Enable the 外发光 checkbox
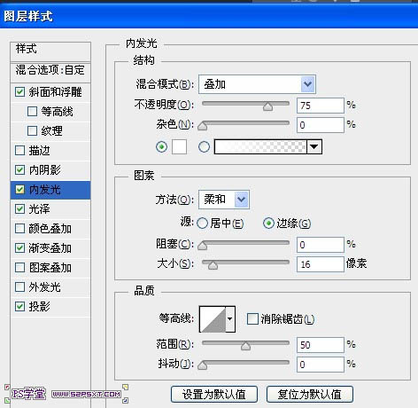Viewport: 418px width, 408px height. 19,286
